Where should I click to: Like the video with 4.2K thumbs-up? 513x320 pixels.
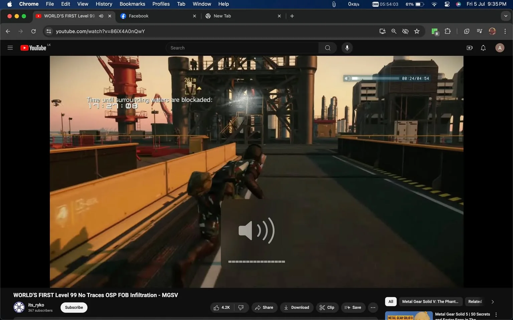222,307
